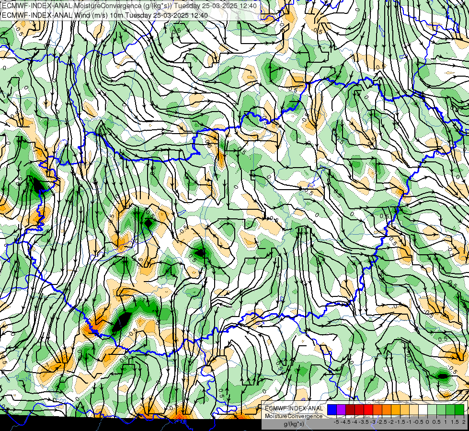Click the medium green swatch (1 to 1.5)

click(450, 410)
